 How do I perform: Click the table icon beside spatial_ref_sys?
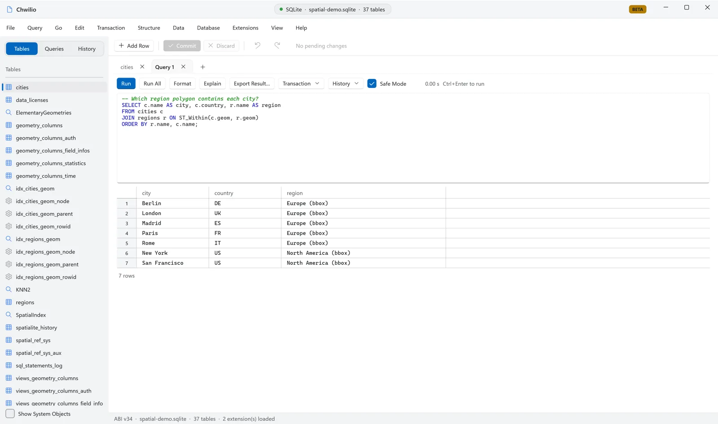pos(9,340)
